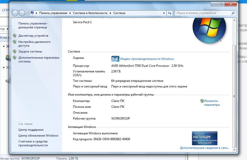Go forward with the round Forward arrow
The image size is (247, 160).
click(x=22, y=13)
